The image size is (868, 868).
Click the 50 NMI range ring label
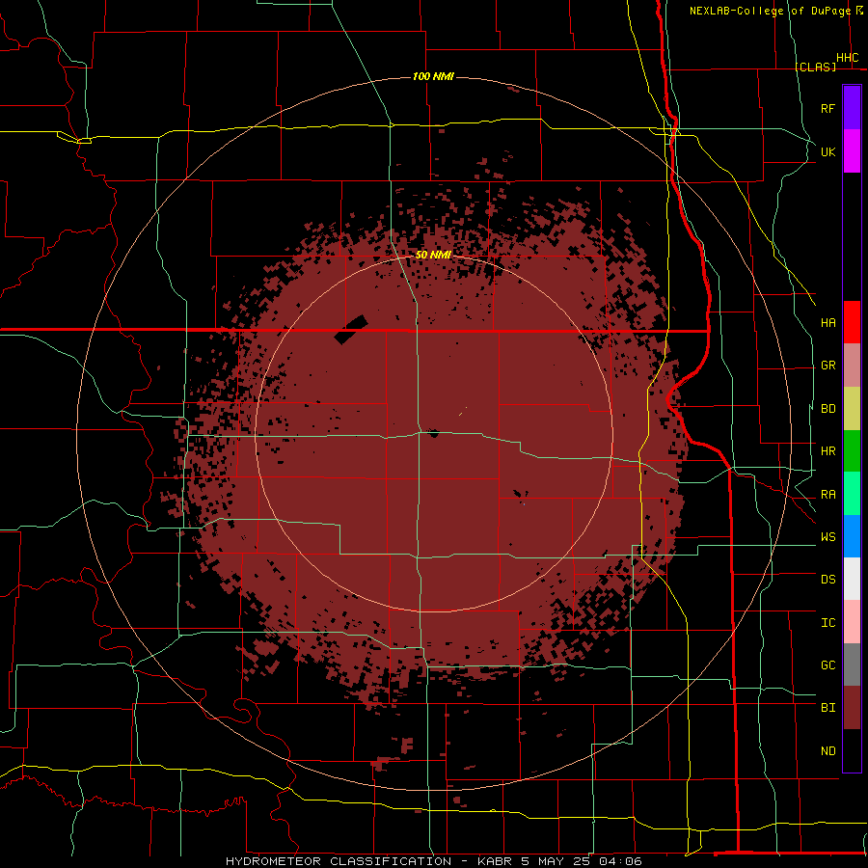(433, 255)
